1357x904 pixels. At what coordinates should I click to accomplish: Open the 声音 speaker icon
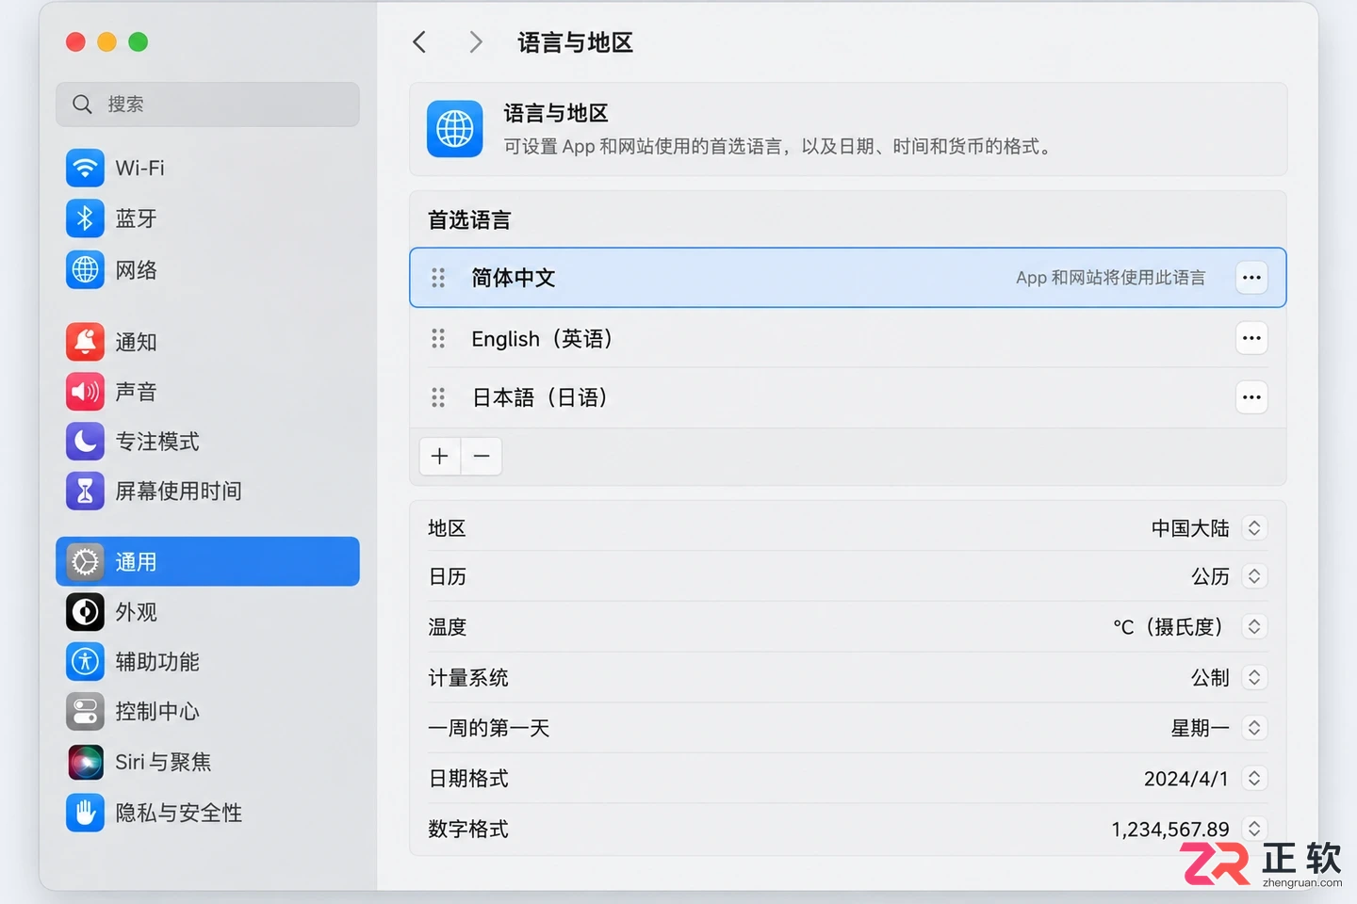pyautogui.click(x=85, y=392)
